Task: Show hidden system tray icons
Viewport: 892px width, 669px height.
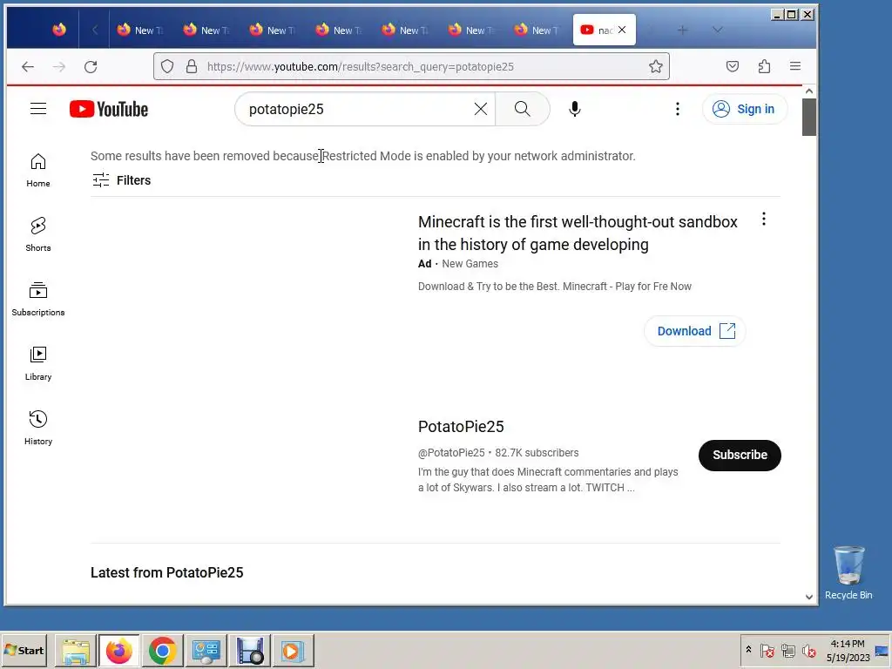Action: click(748, 650)
